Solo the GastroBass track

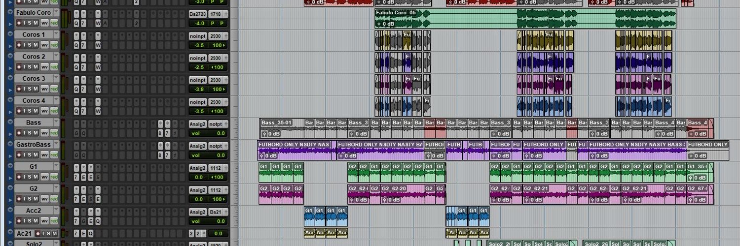click(x=30, y=155)
